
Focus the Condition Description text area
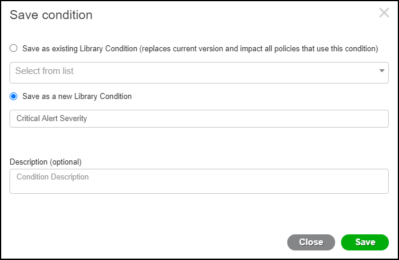tap(199, 181)
